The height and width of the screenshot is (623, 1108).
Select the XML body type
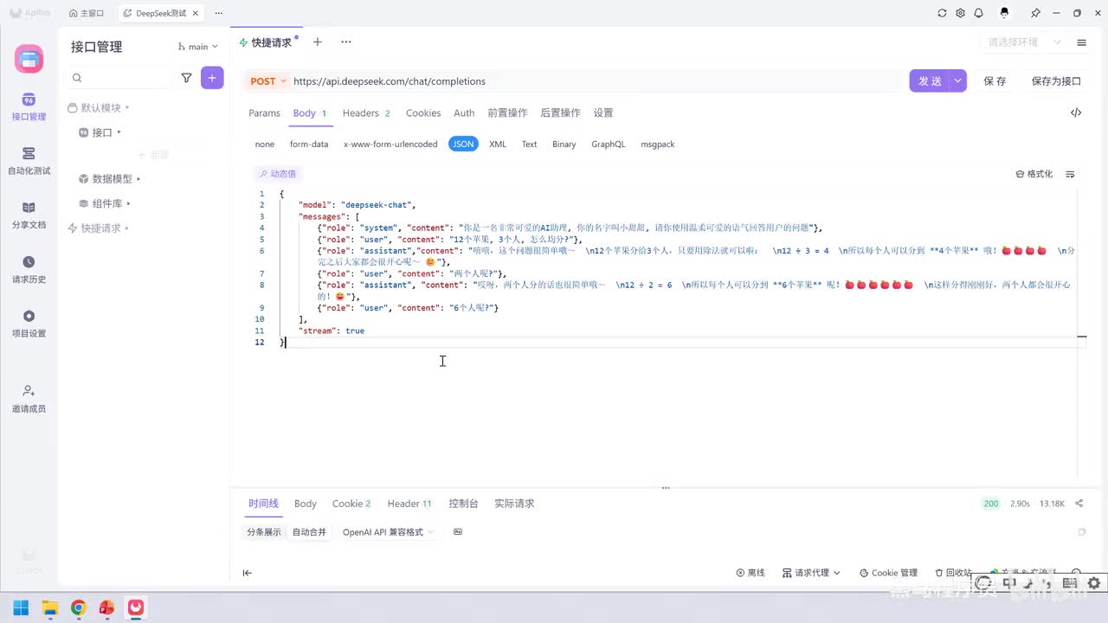point(498,145)
